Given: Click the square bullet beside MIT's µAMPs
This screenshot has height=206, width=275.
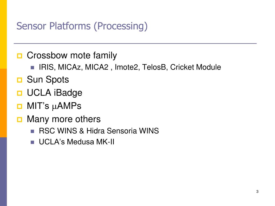Looking at the screenshot, I should point(19,106).
